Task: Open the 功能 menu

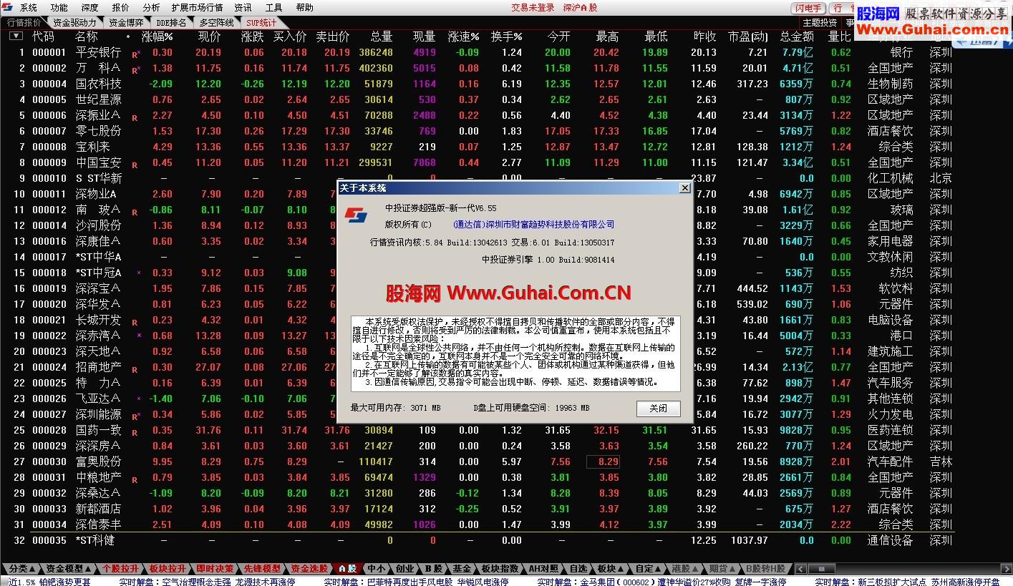Action: click(x=59, y=8)
